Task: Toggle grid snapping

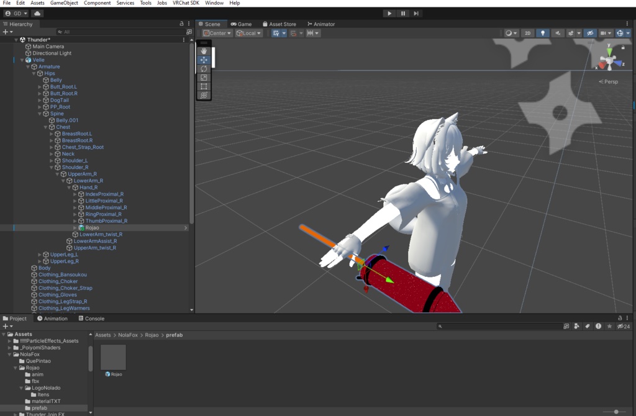Action: 293,34
